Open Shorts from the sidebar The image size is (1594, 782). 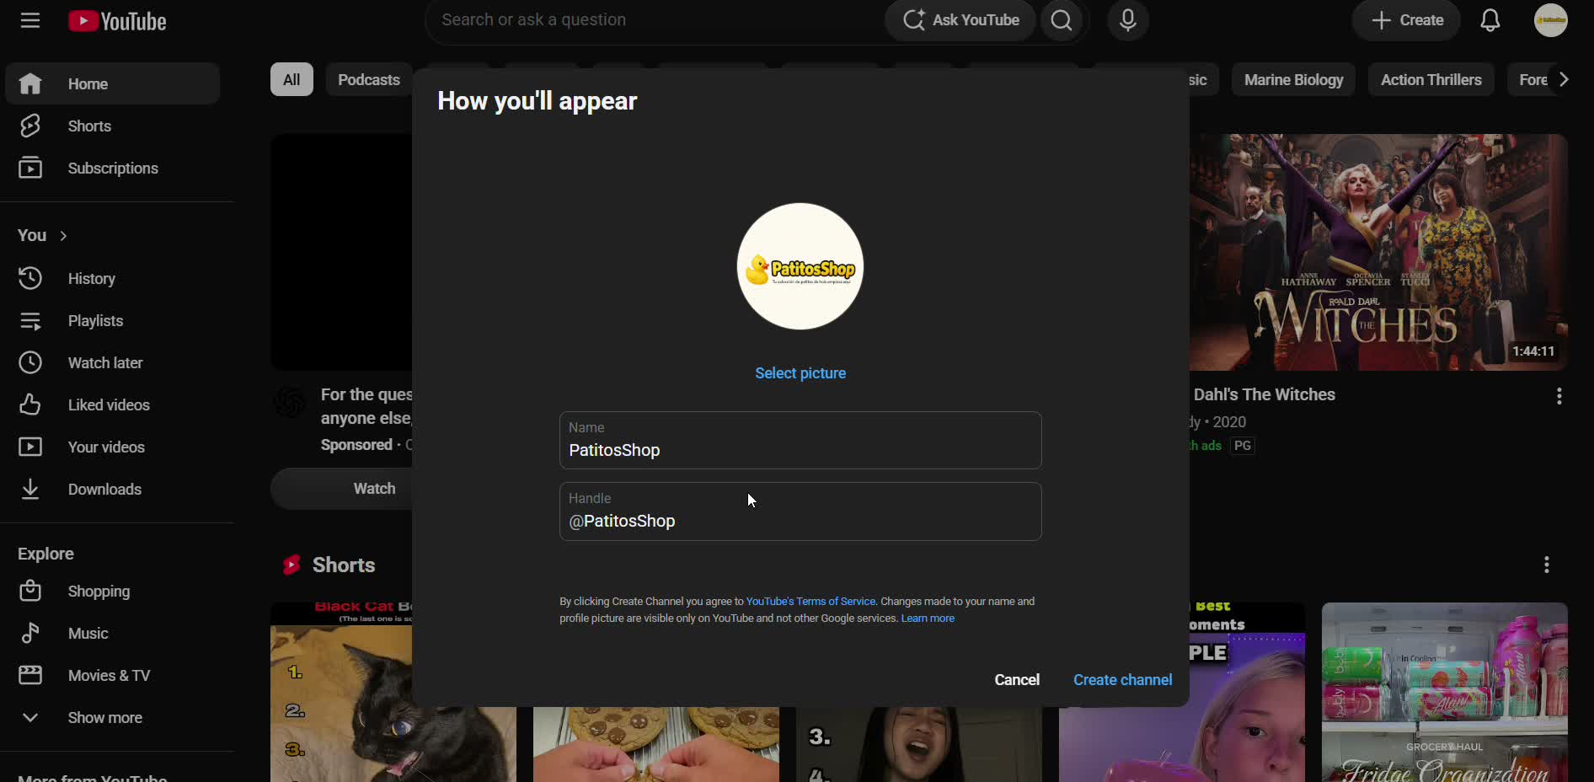[113, 126]
